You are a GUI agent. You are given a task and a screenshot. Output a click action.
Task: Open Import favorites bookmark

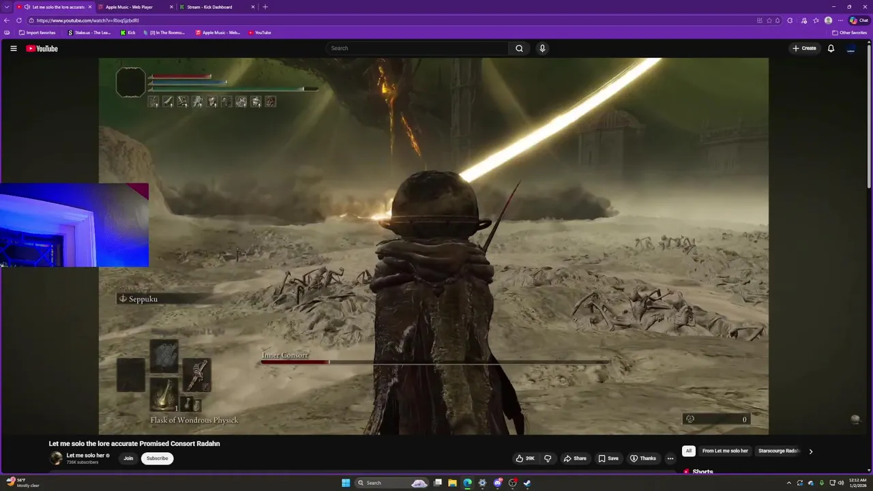coord(38,33)
